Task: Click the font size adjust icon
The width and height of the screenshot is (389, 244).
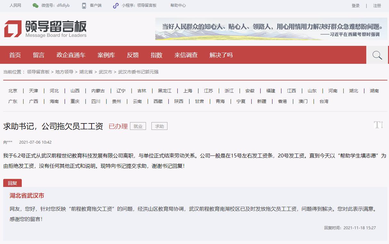Action: (x=378, y=125)
